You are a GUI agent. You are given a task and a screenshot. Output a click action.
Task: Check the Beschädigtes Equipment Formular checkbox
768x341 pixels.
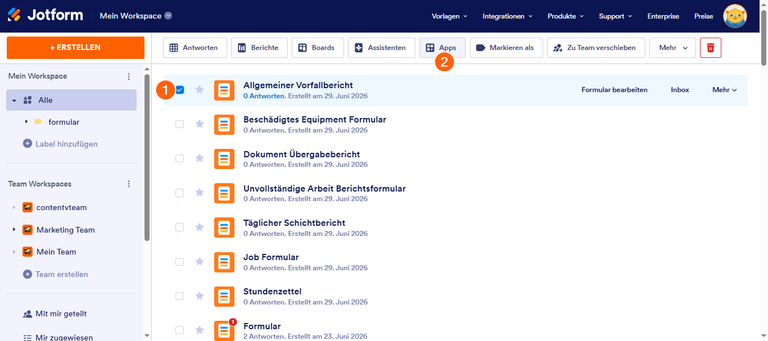(x=180, y=124)
